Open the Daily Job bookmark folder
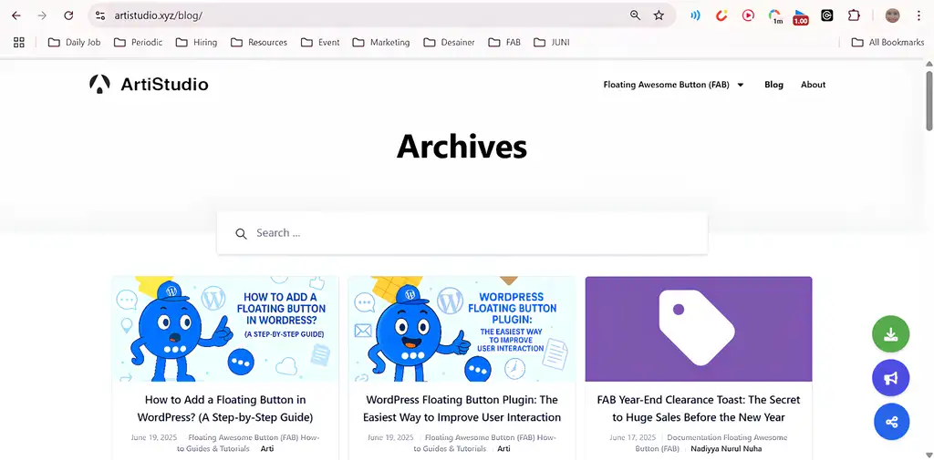Screen dimensions: 934x460 (x=75, y=42)
